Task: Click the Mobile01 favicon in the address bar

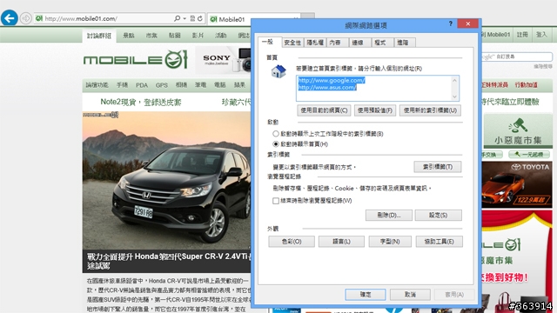Action: coord(38,18)
